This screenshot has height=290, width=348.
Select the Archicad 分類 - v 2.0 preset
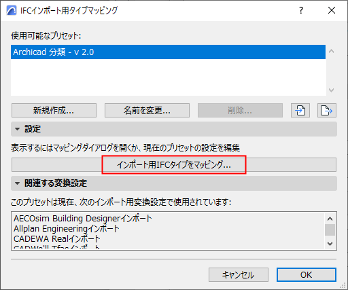coord(168,52)
